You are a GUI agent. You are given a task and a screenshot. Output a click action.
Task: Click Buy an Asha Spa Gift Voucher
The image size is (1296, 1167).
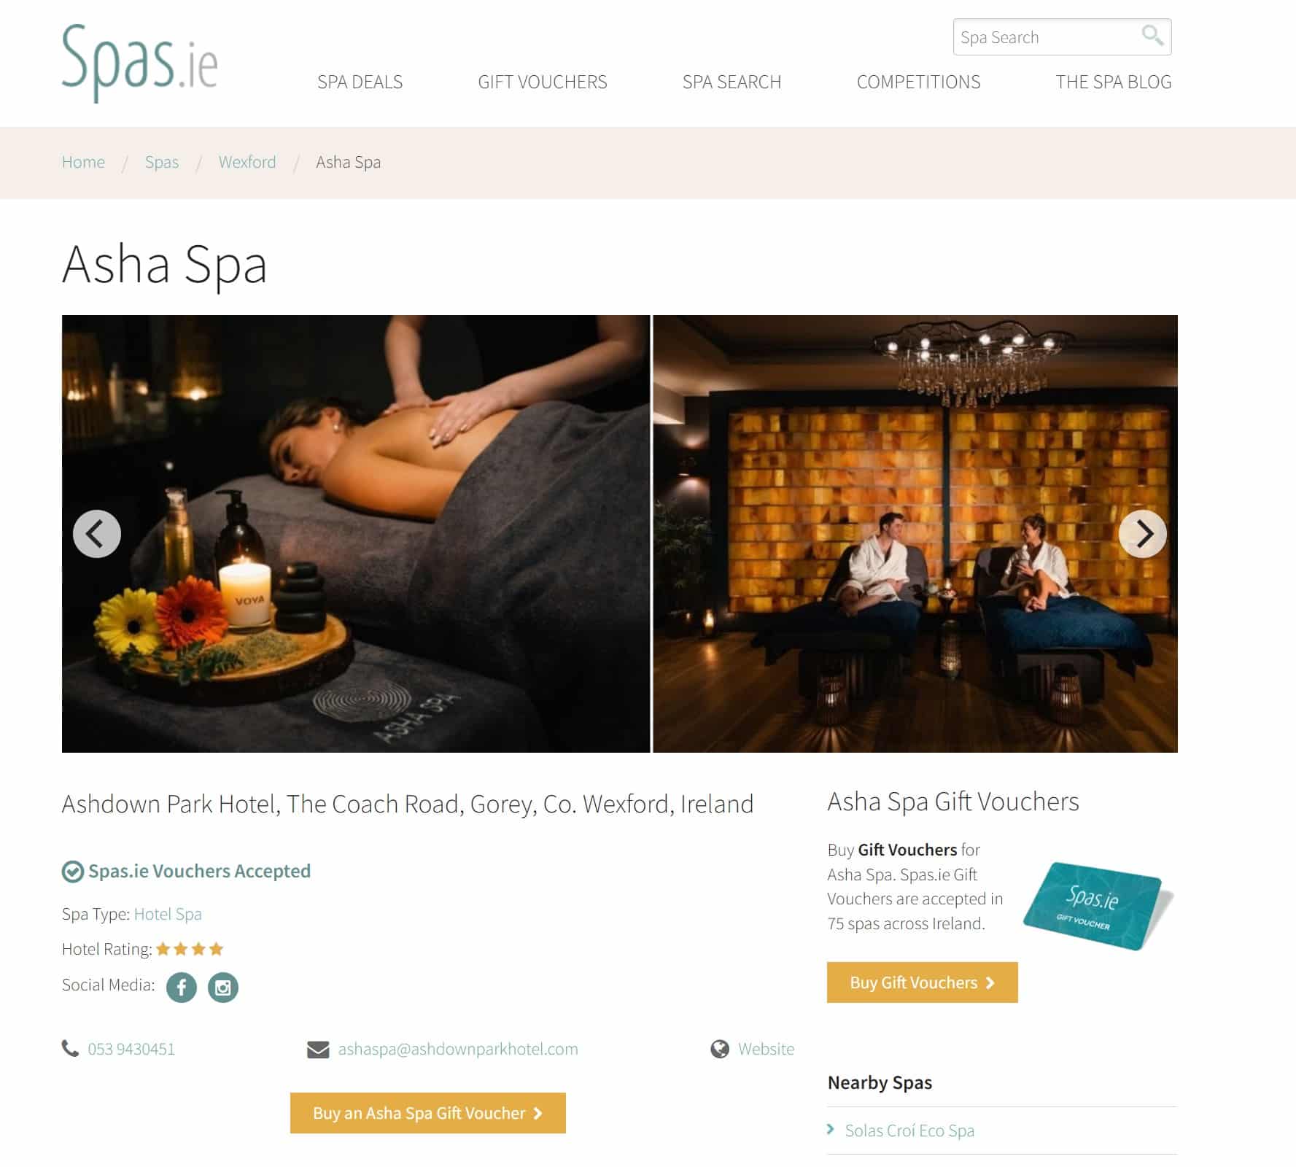click(x=428, y=1113)
